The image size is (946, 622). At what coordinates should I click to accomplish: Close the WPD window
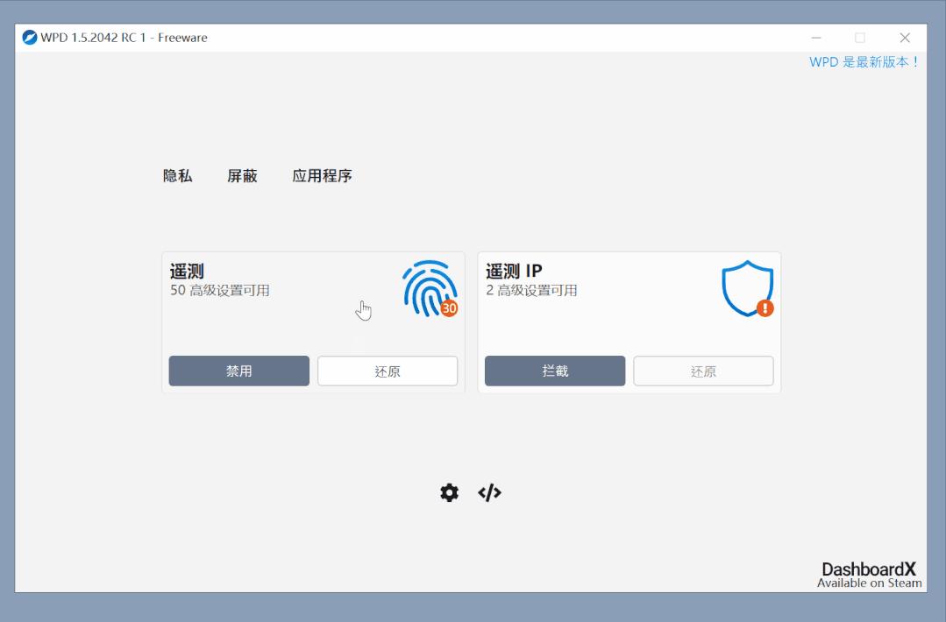(905, 38)
